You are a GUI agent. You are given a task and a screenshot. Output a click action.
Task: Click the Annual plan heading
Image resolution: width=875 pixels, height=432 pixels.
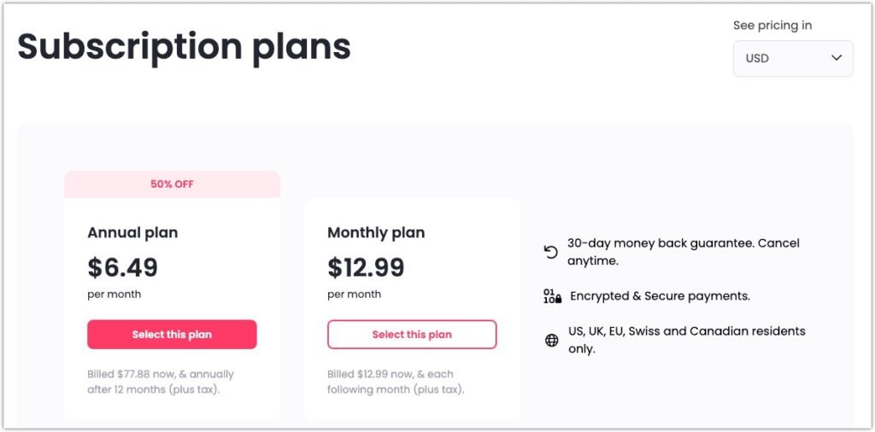[132, 232]
